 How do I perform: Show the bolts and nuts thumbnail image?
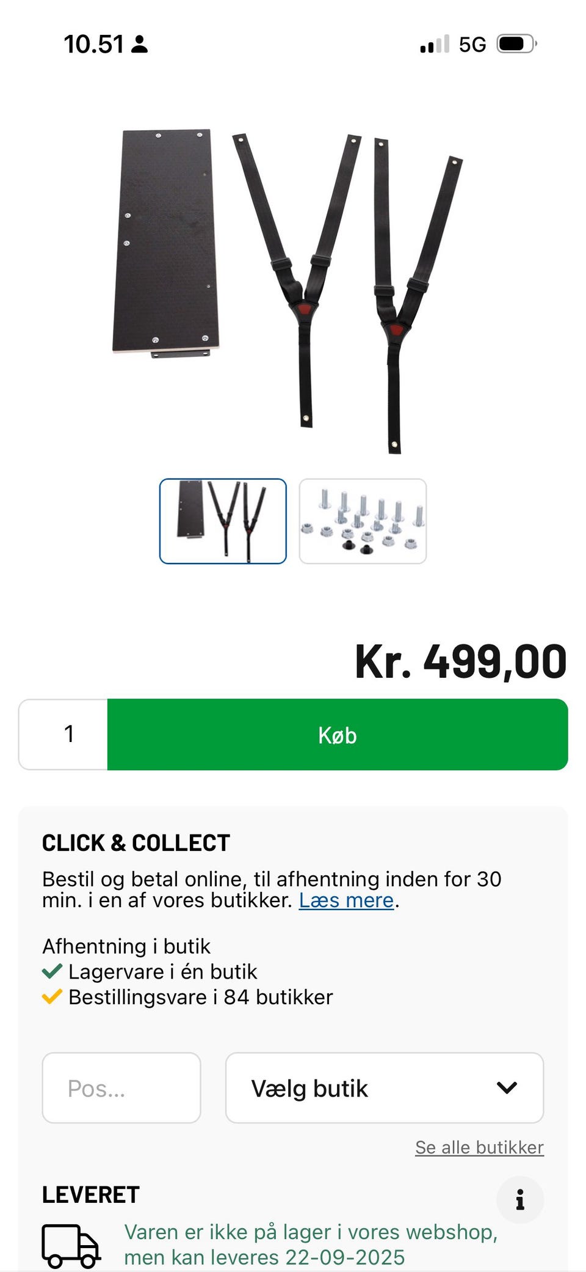click(x=363, y=521)
